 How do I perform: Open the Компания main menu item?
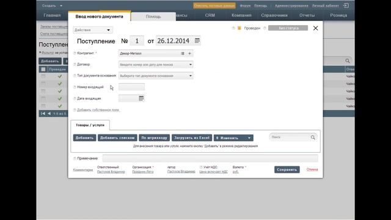[241, 15]
